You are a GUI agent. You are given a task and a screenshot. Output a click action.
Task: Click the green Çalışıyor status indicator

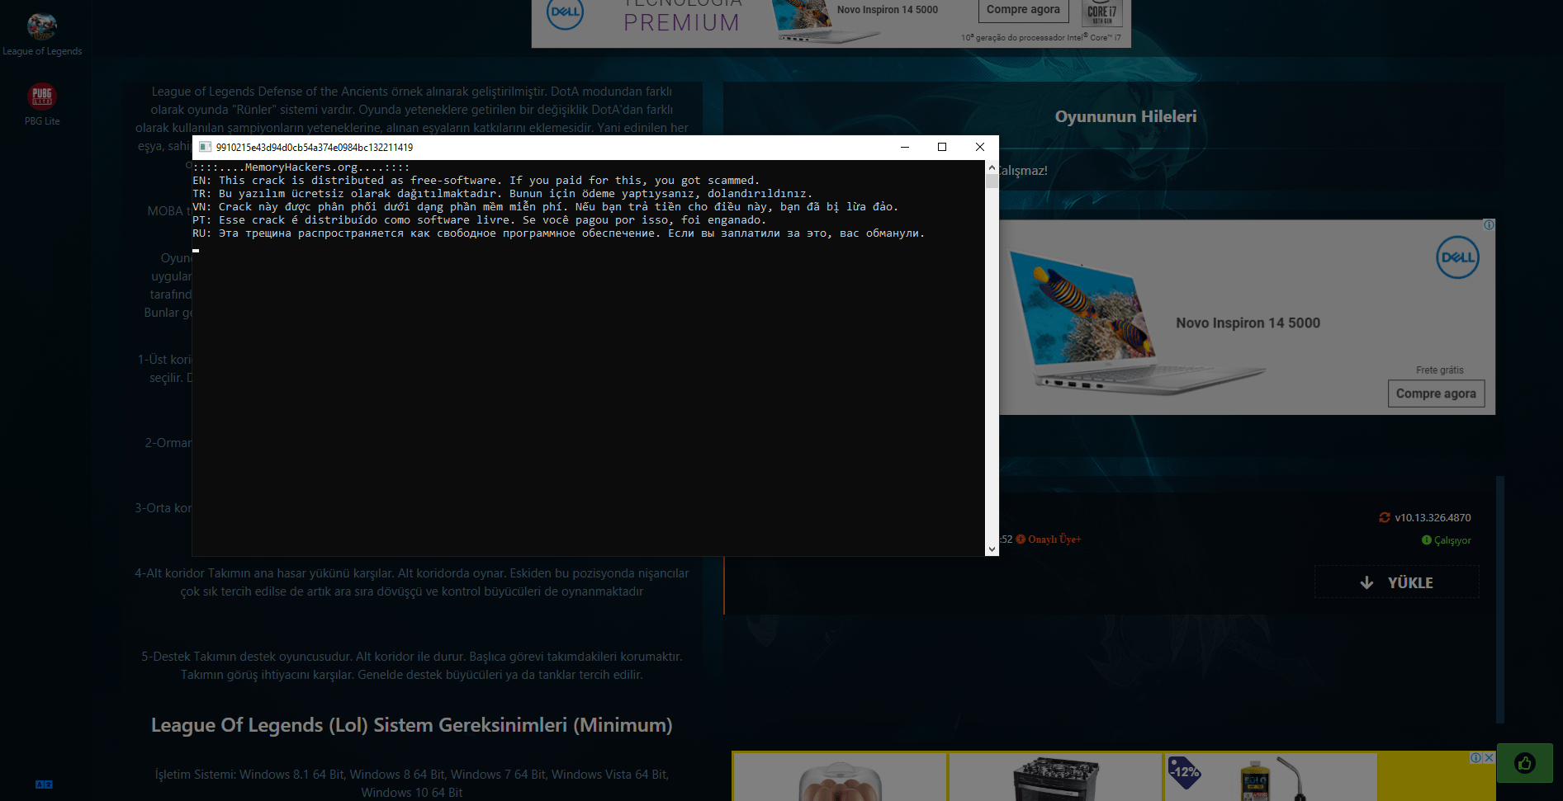point(1447,540)
